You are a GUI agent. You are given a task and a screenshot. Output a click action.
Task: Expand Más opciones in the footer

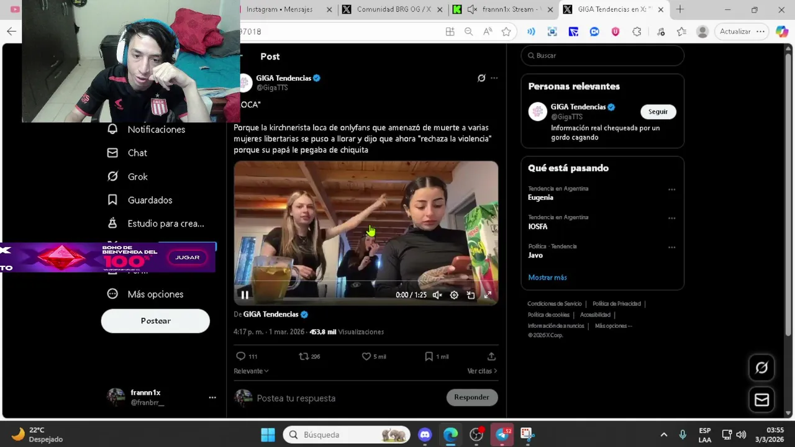click(613, 326)
